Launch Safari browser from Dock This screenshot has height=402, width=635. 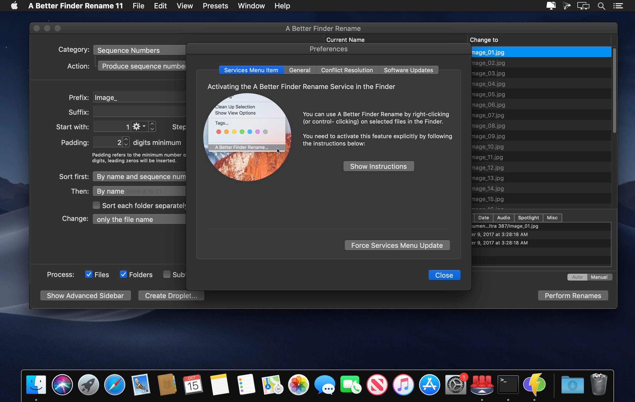tap(114, 384)
